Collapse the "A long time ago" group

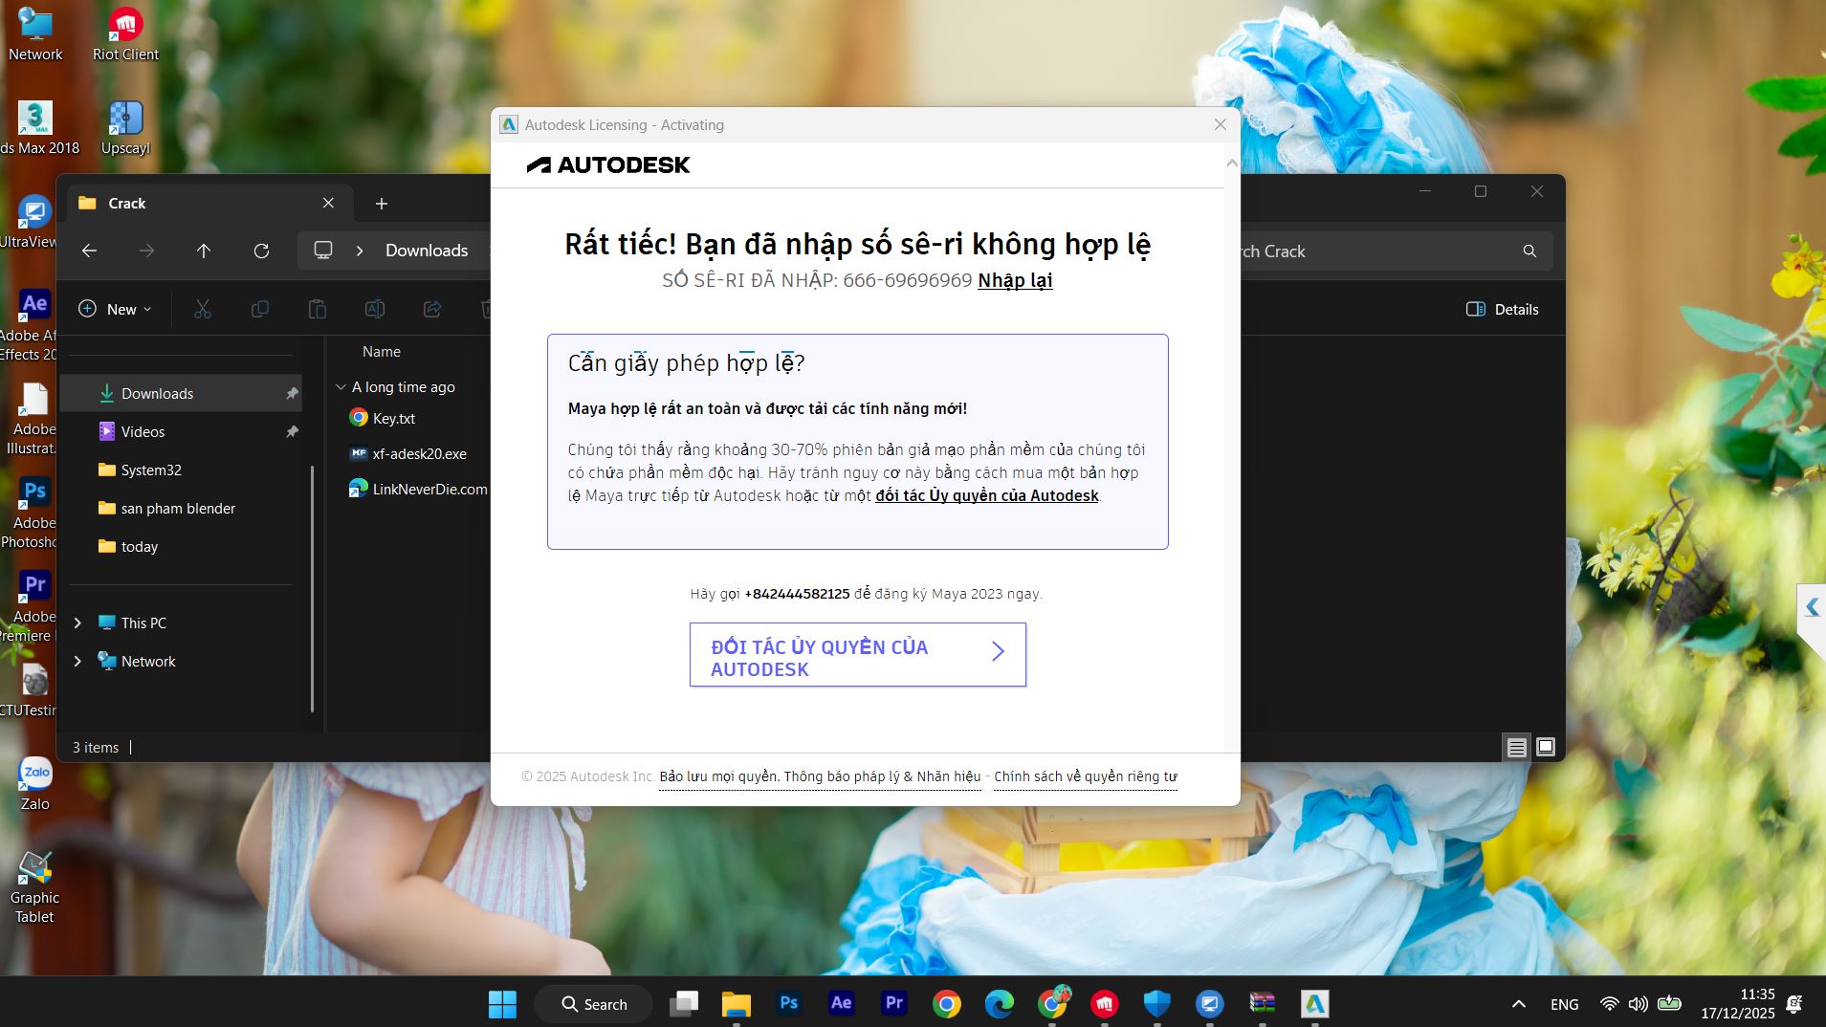[341, 387]
